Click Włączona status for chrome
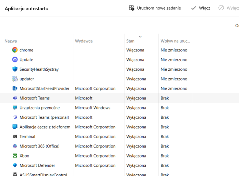Viewport: 239px width, 176px height. pos(135,50)
